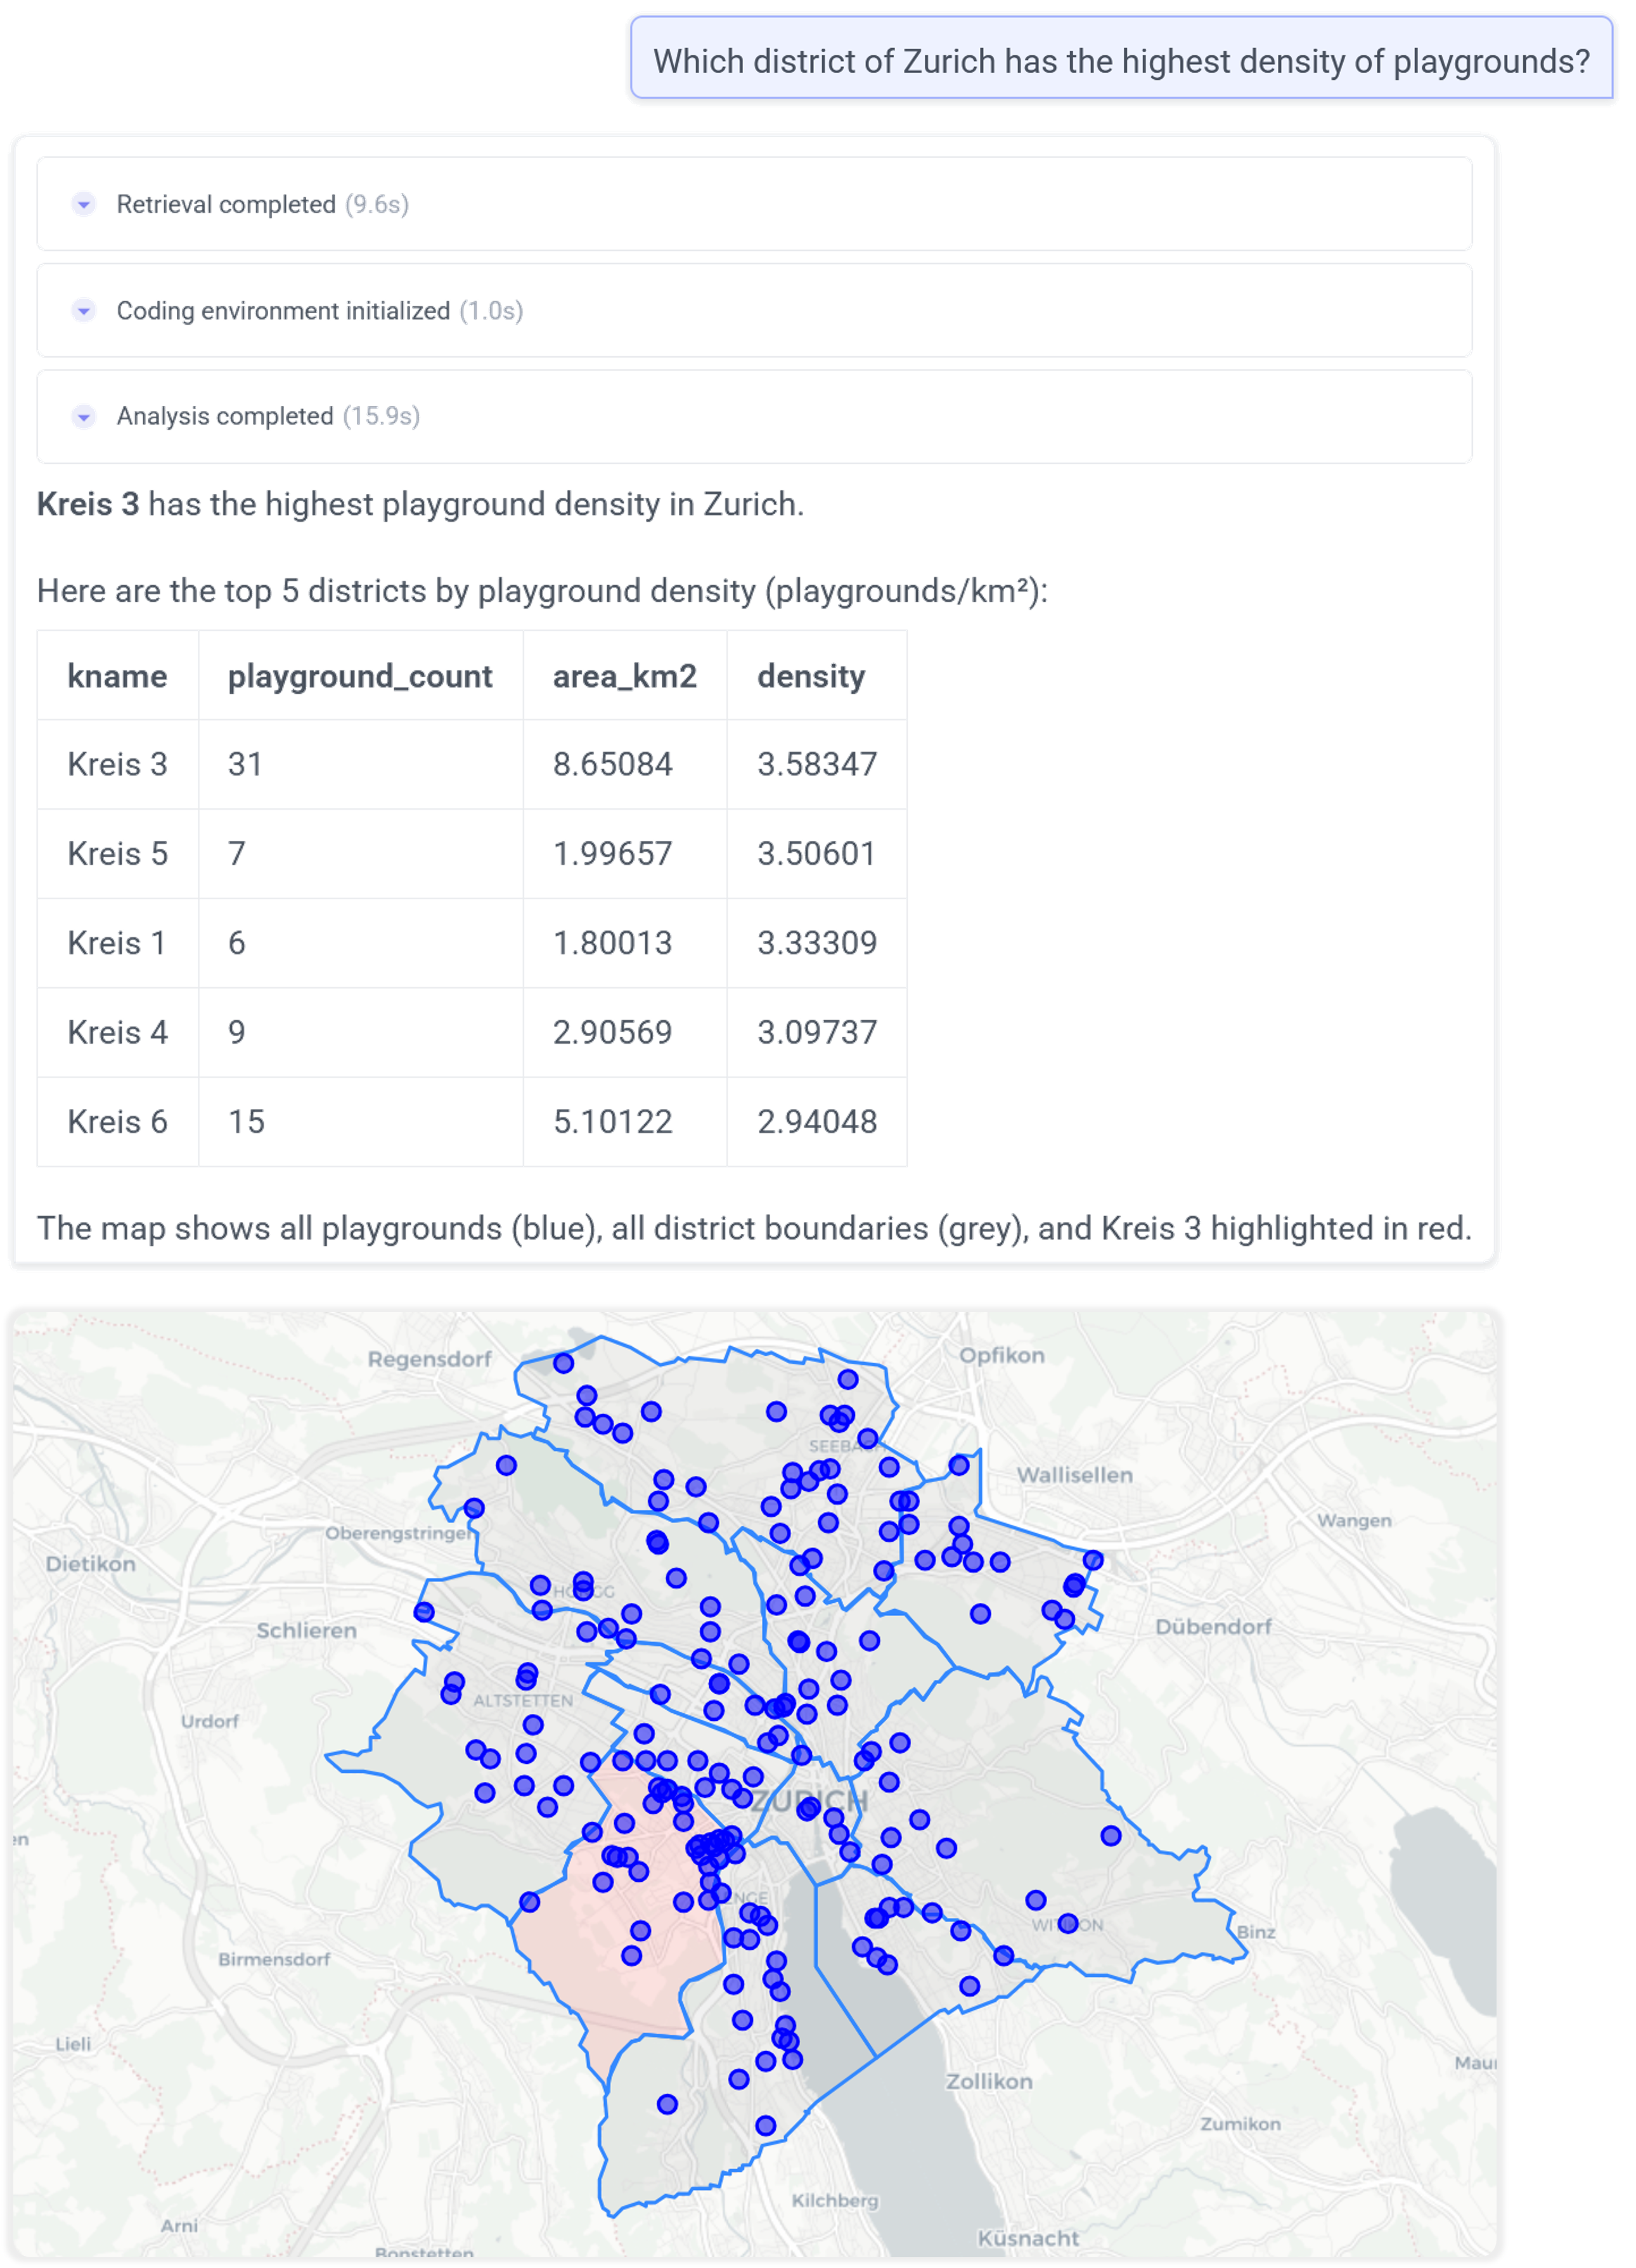
Task: Click the playground_count column header
Action: [x=360, y=676]
